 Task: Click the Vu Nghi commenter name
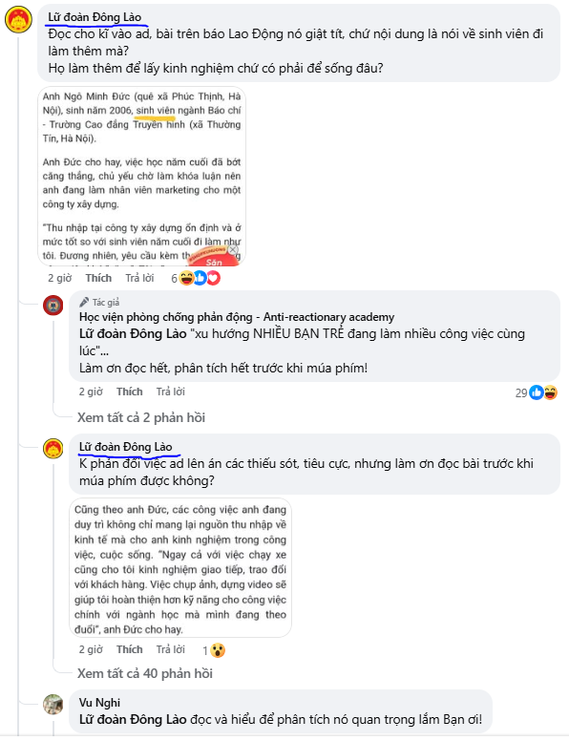click(99, 703)
